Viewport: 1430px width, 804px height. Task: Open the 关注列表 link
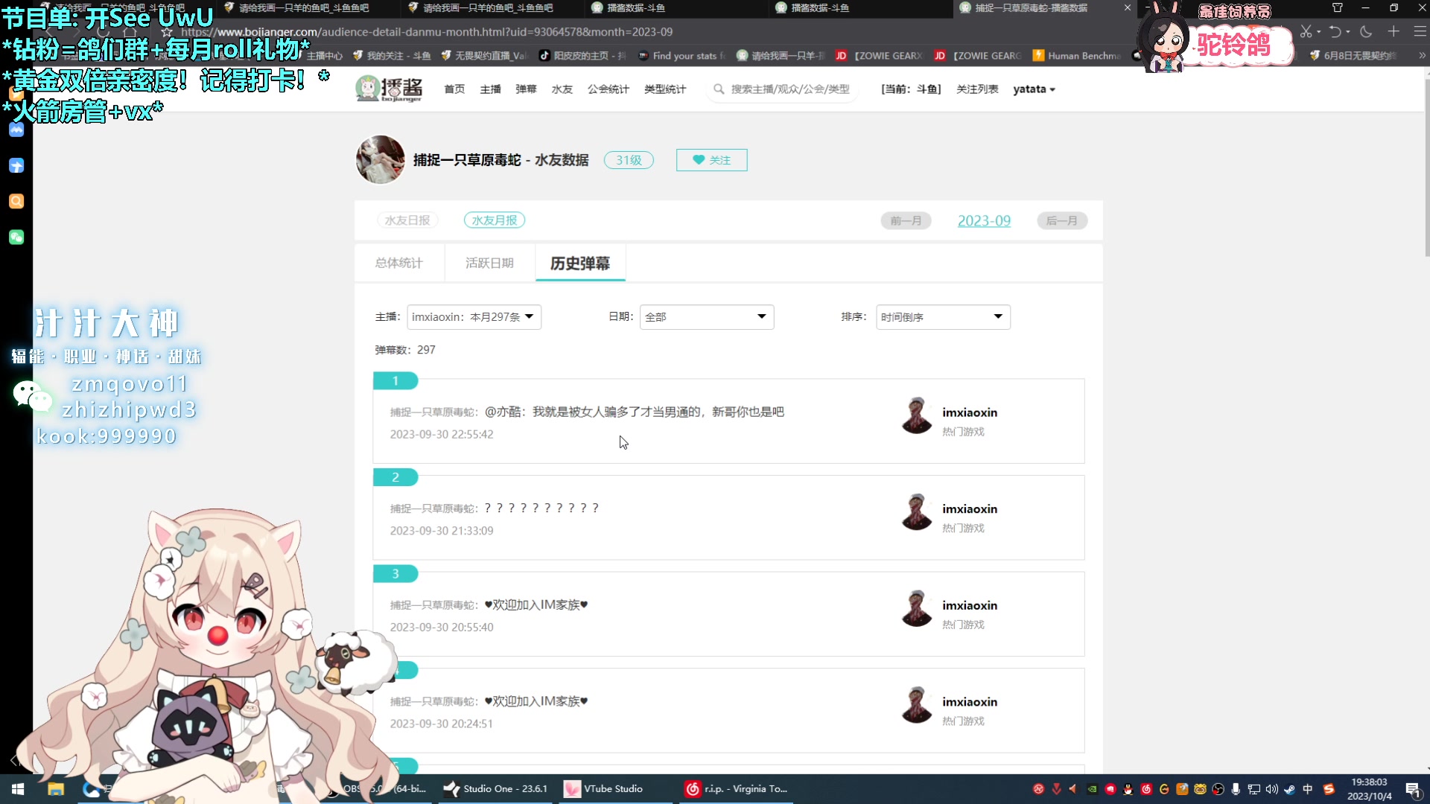pos(977,89)
